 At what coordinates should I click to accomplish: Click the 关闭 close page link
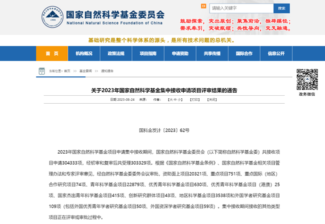212,100
